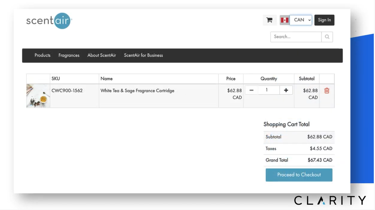Click the cart summary Subtotal $62.88 CAD value
The height and width of the screenshot is (210, 375).
pos(320,137)
